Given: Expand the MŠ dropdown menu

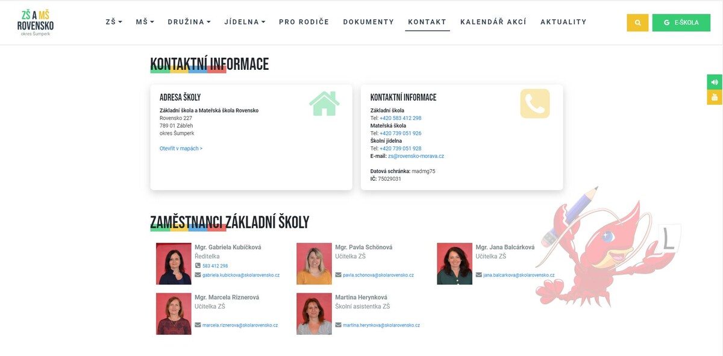Looking at the screenshot, I should [x=145, y=22].
